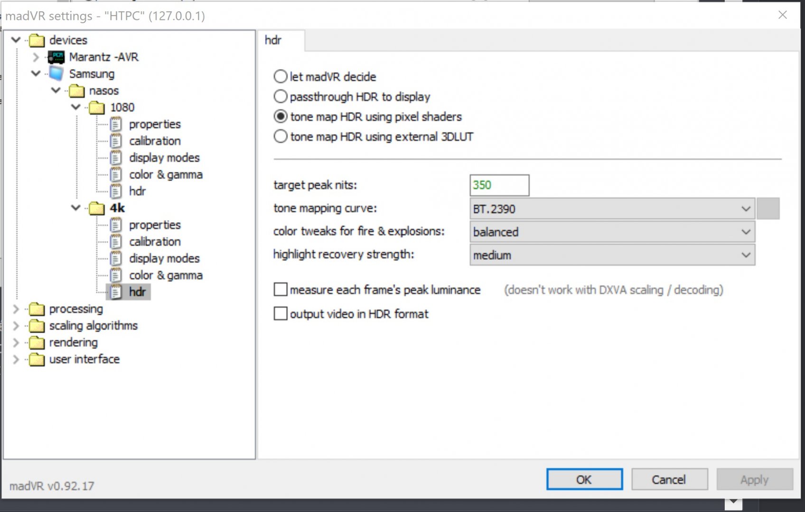Click the Marantz -AVR receiver device icon
This screenshot has height=512, width=805.
(56, 57)
